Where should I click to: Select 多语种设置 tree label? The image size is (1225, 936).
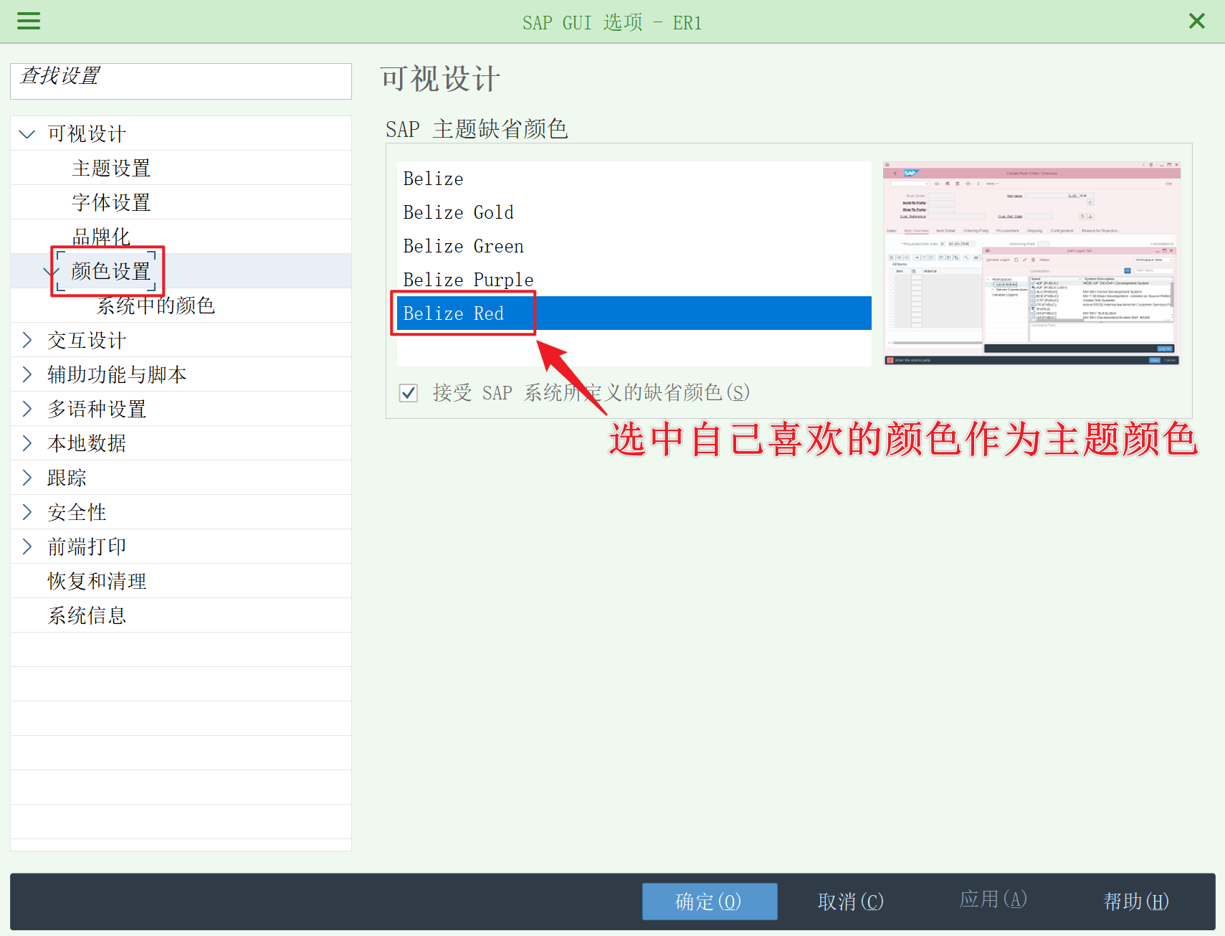(x=97, y=409)
